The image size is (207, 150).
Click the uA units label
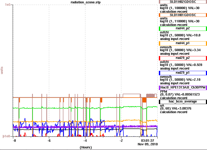pyautogui.click(x=162, y=106)
